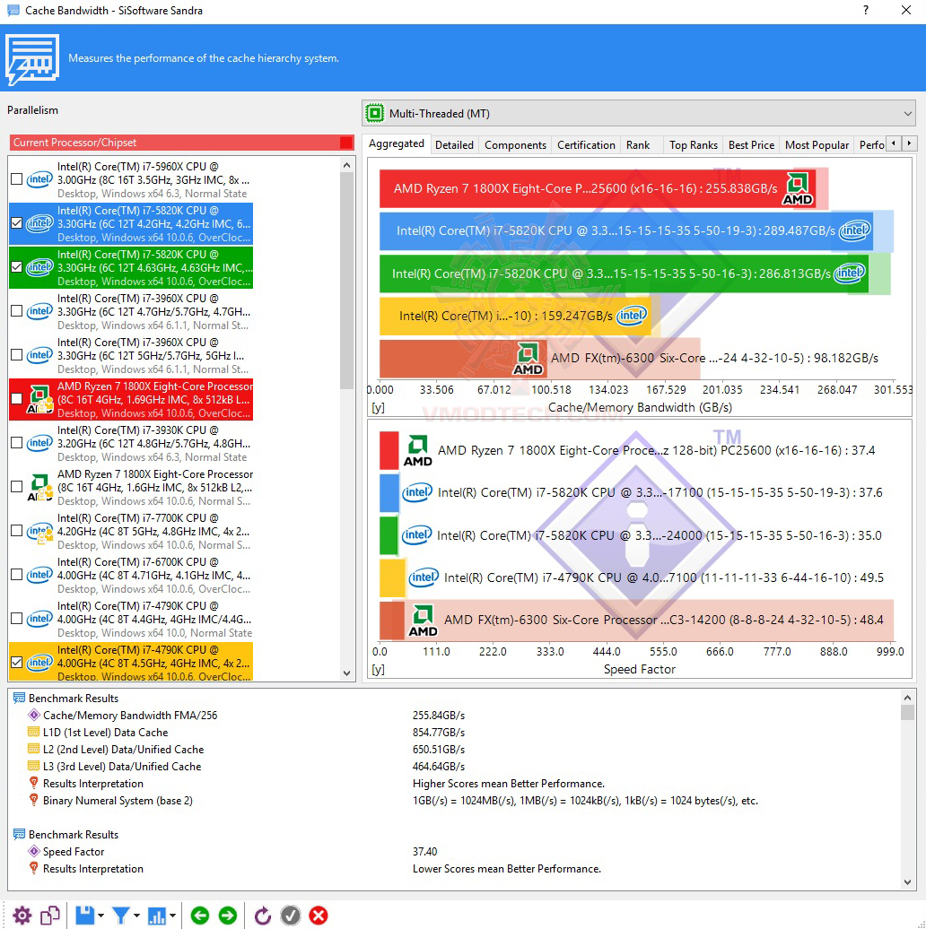Open the settings gear in bottom toolbar

coord(22,916)
